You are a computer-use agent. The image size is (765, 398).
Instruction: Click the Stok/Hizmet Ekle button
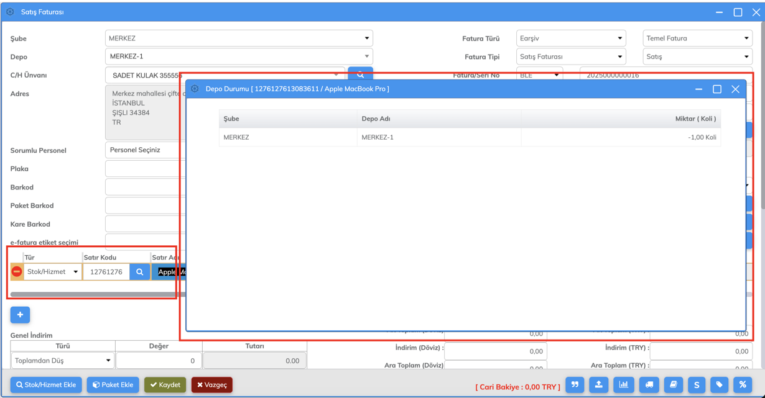click(46, 385)
